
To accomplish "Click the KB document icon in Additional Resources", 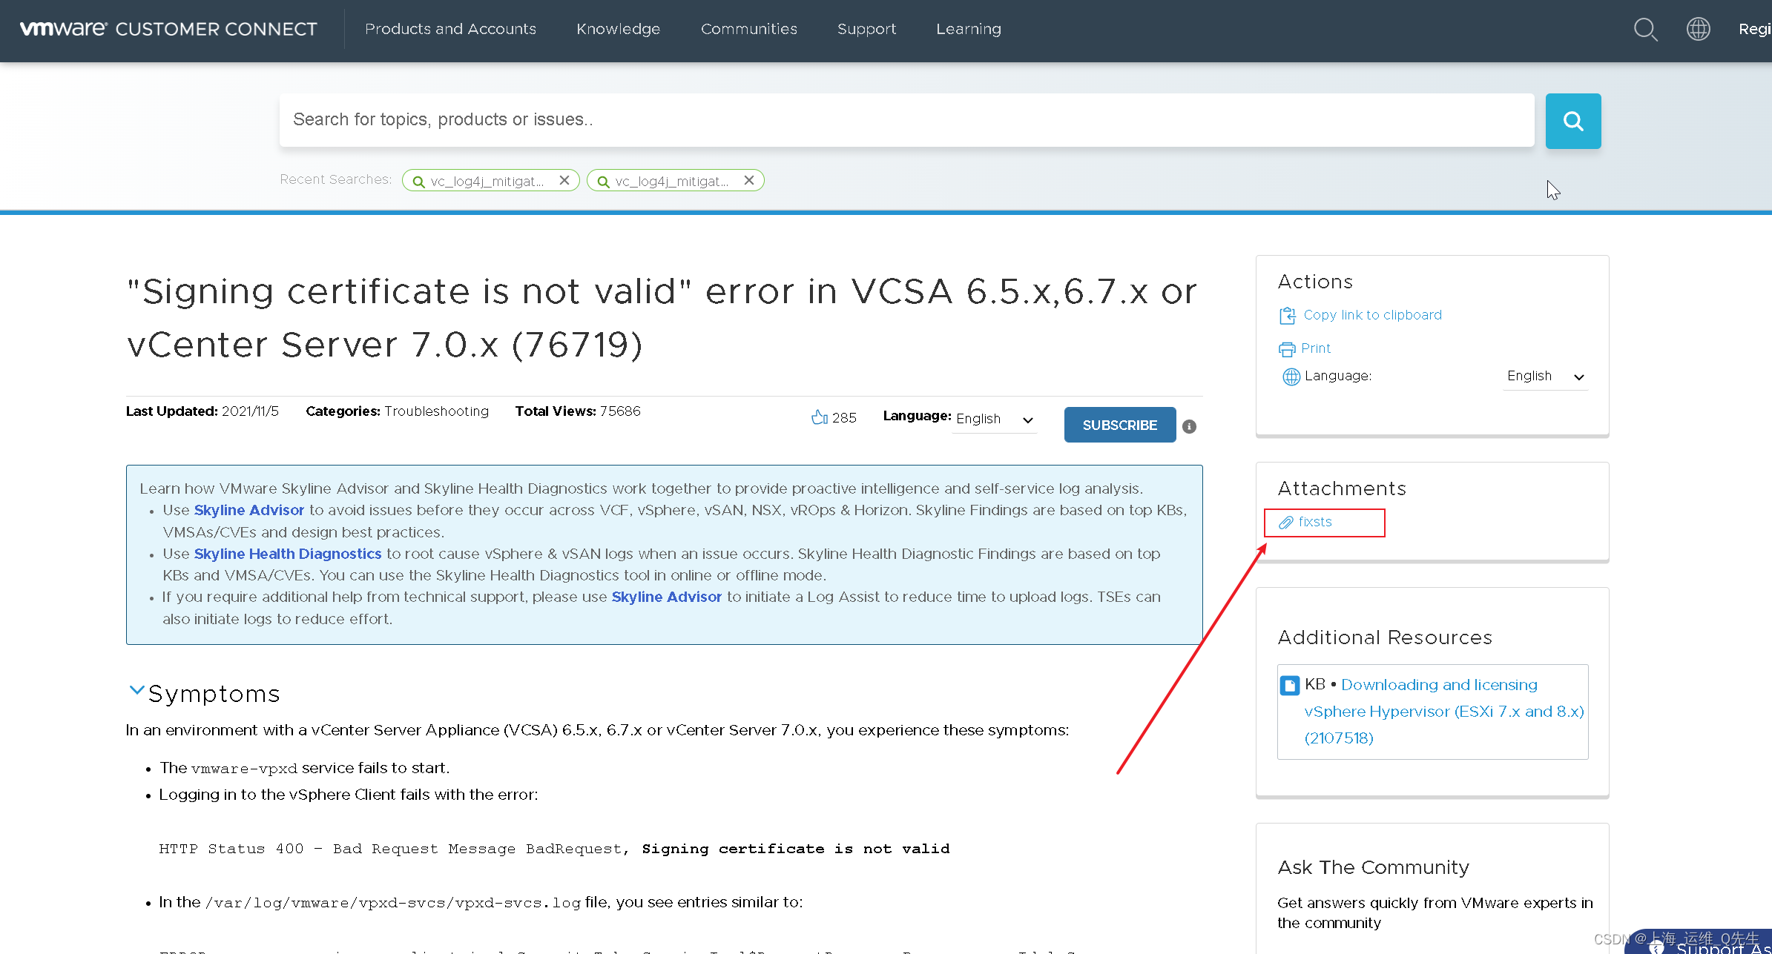I will [1290, 685].
